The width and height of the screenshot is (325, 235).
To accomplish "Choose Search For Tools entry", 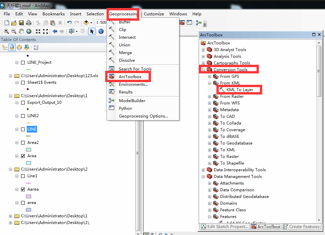I will click(x=135, y=69).
